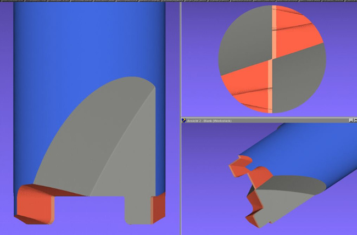This screenshot has width=357, height=235.
Task: Select the Ansicht 2 - Blank (Werkstück) title bar
Action: point(264,120)
